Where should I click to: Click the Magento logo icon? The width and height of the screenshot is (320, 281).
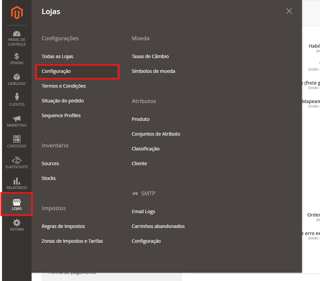tap(16, 13)
